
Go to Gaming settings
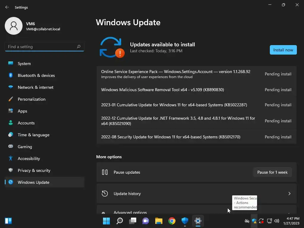45,147
